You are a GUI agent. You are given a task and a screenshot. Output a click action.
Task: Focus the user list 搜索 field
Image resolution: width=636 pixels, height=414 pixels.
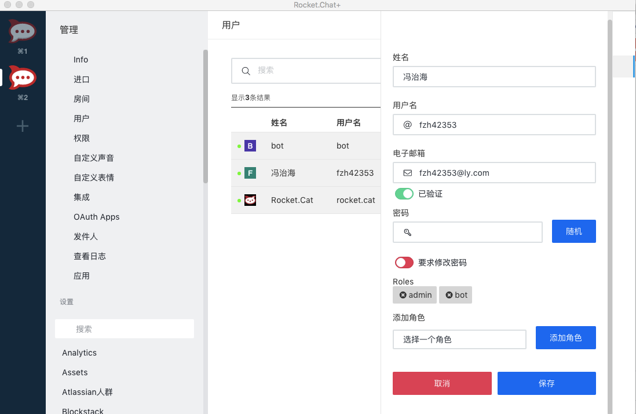click(x=306, y=71)
